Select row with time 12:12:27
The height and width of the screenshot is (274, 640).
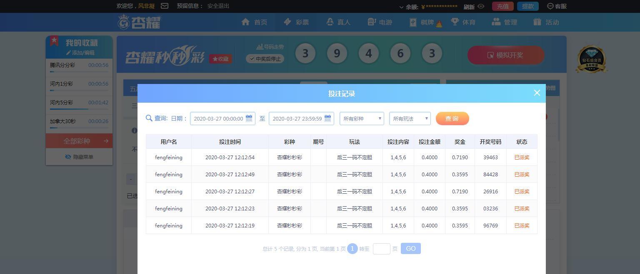342,191
